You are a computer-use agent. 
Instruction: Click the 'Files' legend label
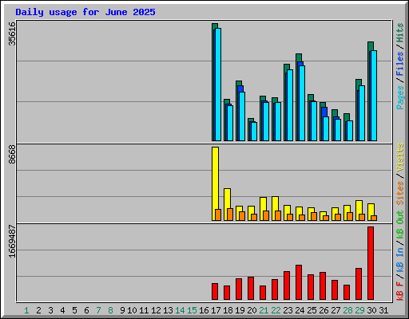point(399,64)
